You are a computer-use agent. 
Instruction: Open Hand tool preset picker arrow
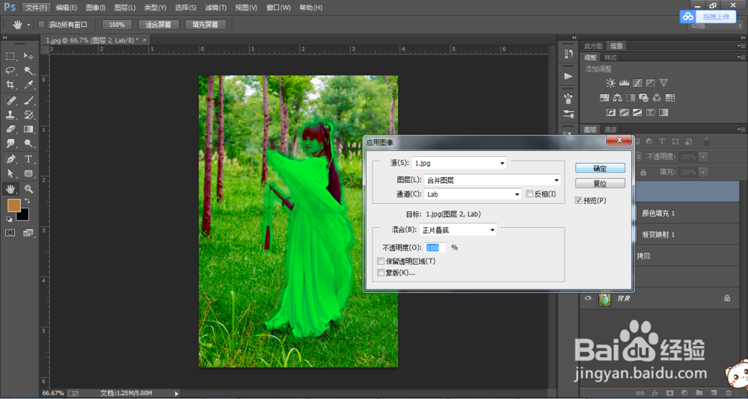point(29,25)
